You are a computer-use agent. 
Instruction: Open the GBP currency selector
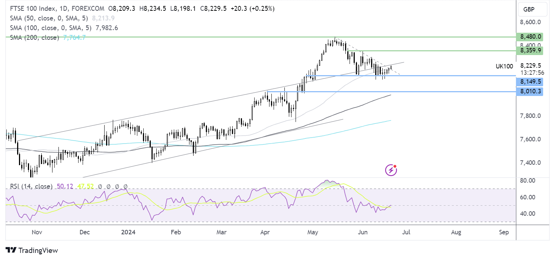click(532, 10)
